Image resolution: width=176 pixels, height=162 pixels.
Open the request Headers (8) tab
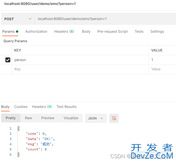[64, 32]
